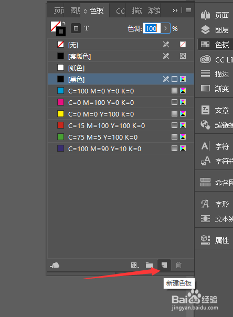Click process color icon on C=100 M=0 Y=0 K=0 row
The height and width of the screenshot is (317, 233).
point(174,91)
